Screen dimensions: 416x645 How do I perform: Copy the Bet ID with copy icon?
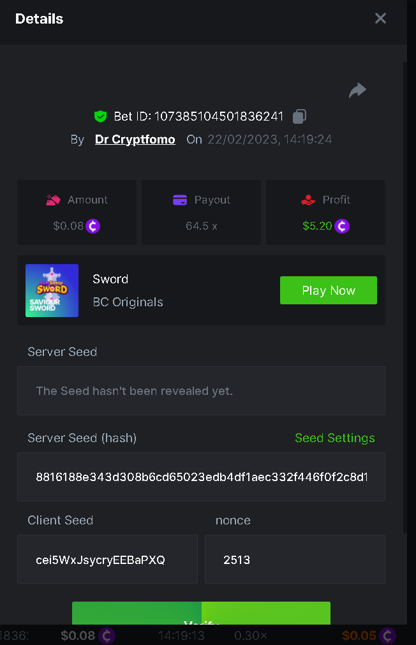point(299,116)
